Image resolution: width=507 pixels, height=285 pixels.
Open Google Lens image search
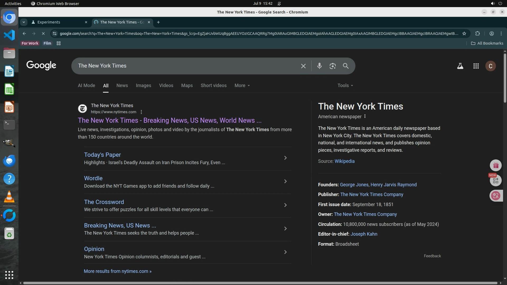(x=332, y=66)
